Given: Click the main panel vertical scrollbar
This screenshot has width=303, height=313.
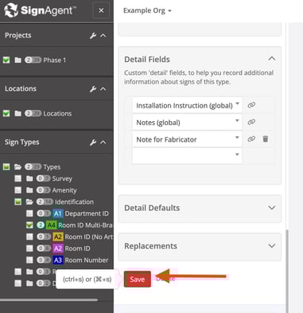Looking at the screenshot, I should pos(287,271).
